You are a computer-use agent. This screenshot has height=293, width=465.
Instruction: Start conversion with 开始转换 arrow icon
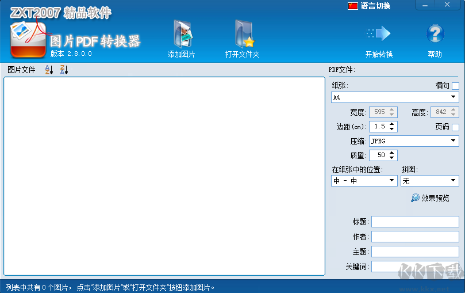pyautogui.click(x=379, y=33)
